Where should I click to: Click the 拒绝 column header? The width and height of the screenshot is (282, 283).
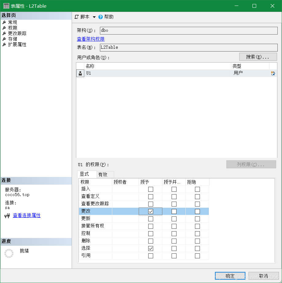197,182
